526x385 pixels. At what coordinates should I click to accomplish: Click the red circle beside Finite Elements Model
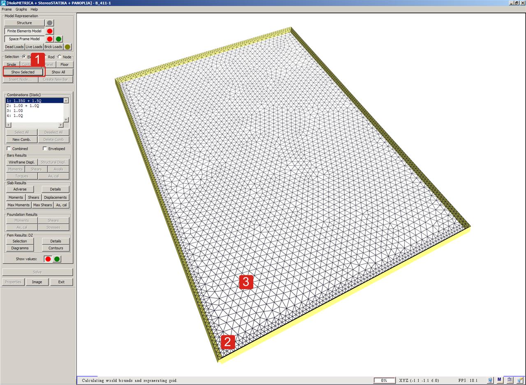[x=50, y=31]
